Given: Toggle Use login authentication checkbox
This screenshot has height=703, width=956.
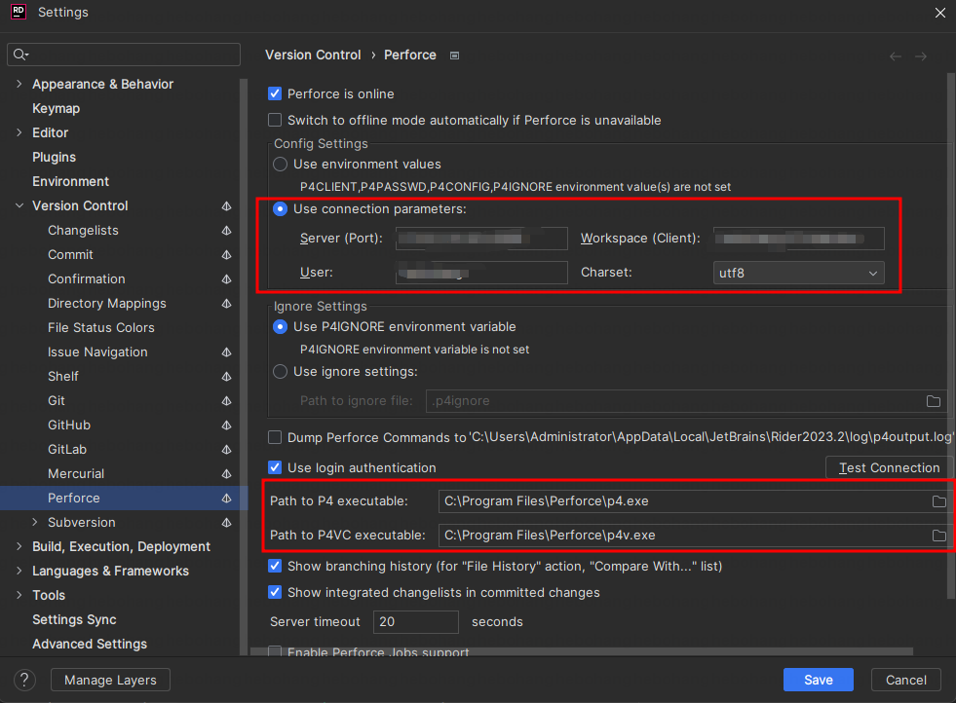Looking at the screenshot, I should pos(275,467).
